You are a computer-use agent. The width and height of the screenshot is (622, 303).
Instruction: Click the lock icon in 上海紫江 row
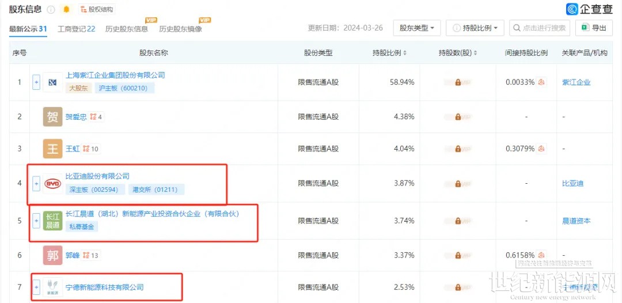[x=458, y=82]
